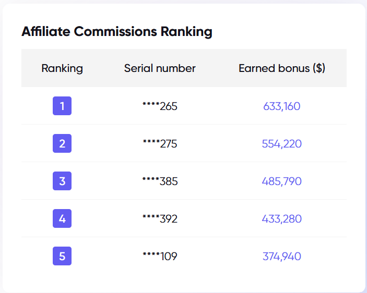Viewport: 367px width, 293px height.
Task: Click the rank 1 badge icon
Action: (62, 106)
